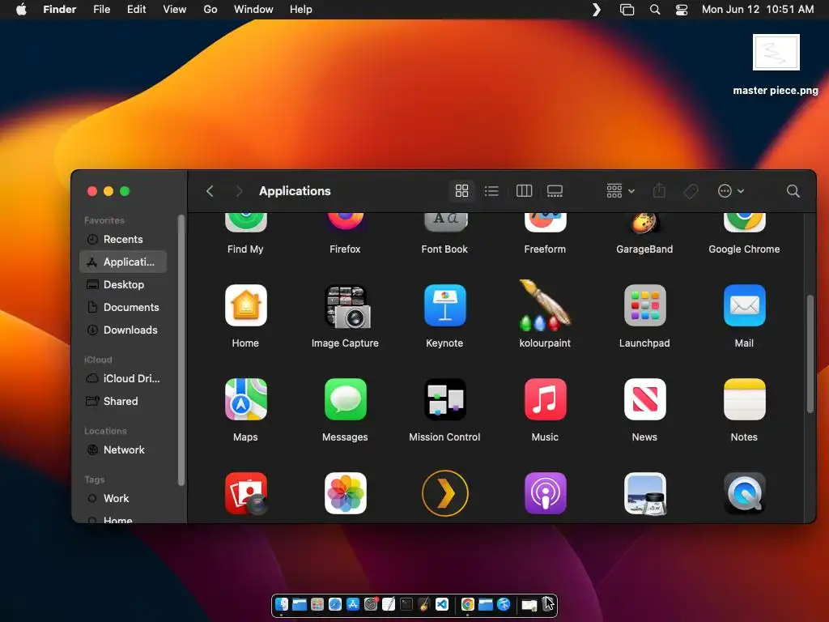Click the GarageBand label
Viewport: 829px width, 622px height.
[644, 249]
